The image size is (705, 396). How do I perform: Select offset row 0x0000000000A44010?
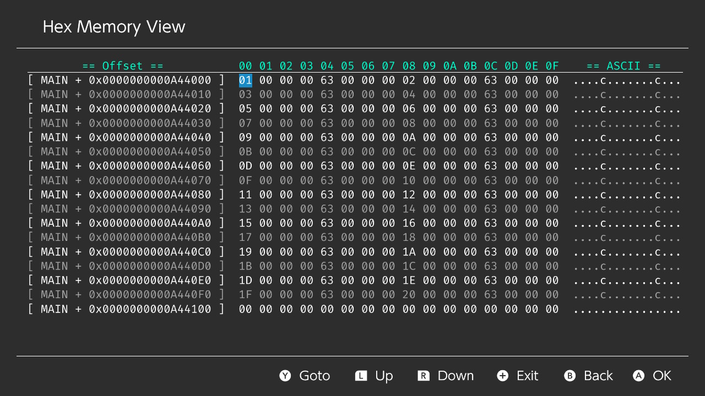pos(126,95)
